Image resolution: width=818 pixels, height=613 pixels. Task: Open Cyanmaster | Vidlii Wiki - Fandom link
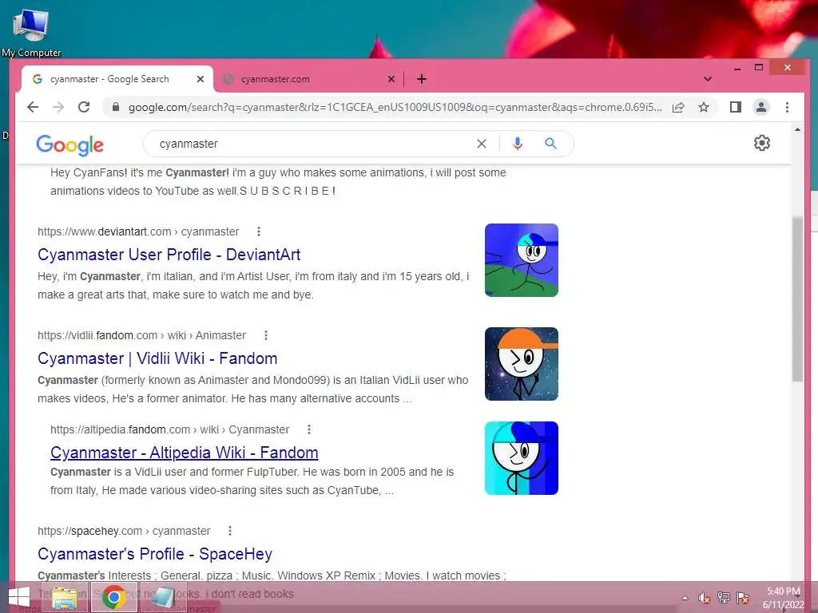157,358
